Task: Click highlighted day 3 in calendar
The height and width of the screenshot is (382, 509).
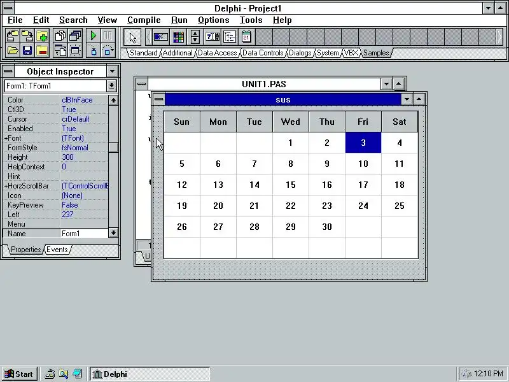Action: (363, 143)
